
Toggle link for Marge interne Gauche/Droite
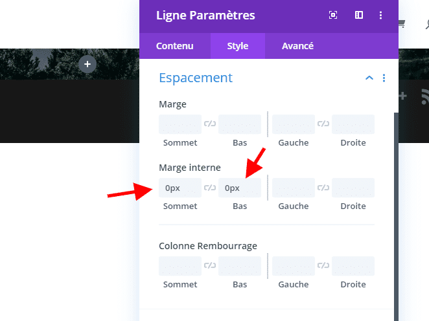point(323,188)
